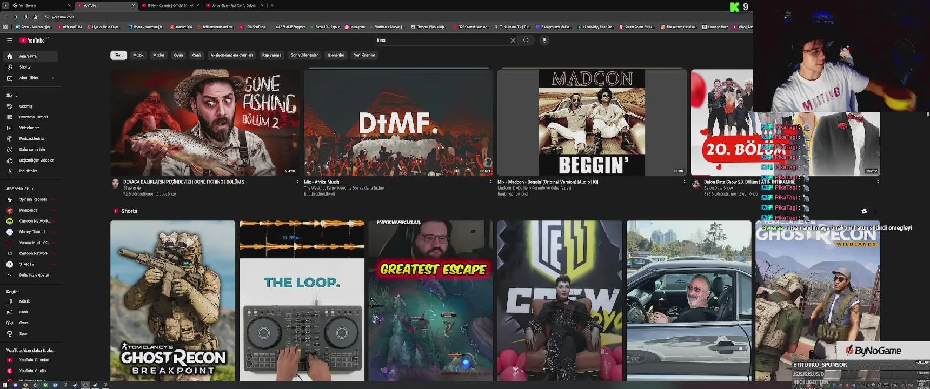Open Oyun under Keşfet
Viewport: 930px width, 389px height.
click(30, 323)
